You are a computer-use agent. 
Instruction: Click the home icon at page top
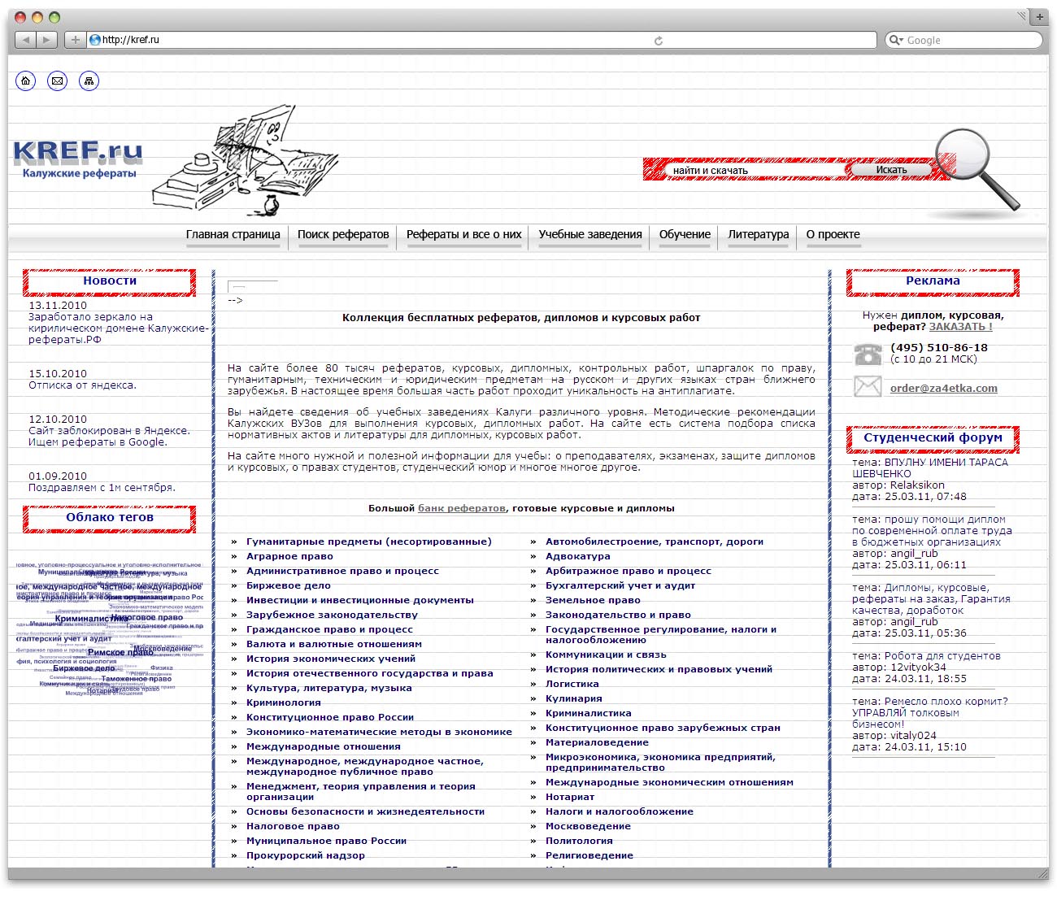coord(26,80)
